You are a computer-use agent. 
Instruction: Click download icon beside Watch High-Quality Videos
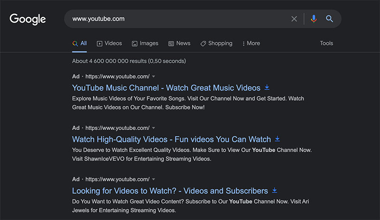coord(277,139)
